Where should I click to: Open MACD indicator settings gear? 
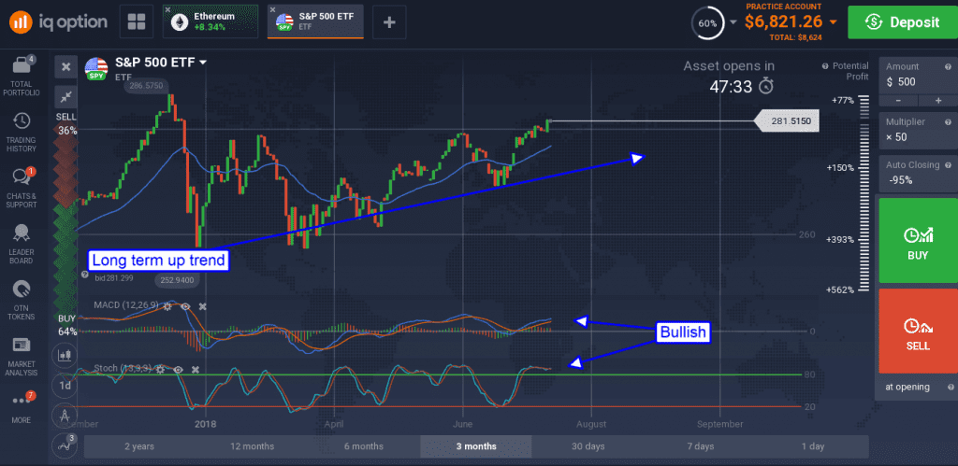point(167,305)
